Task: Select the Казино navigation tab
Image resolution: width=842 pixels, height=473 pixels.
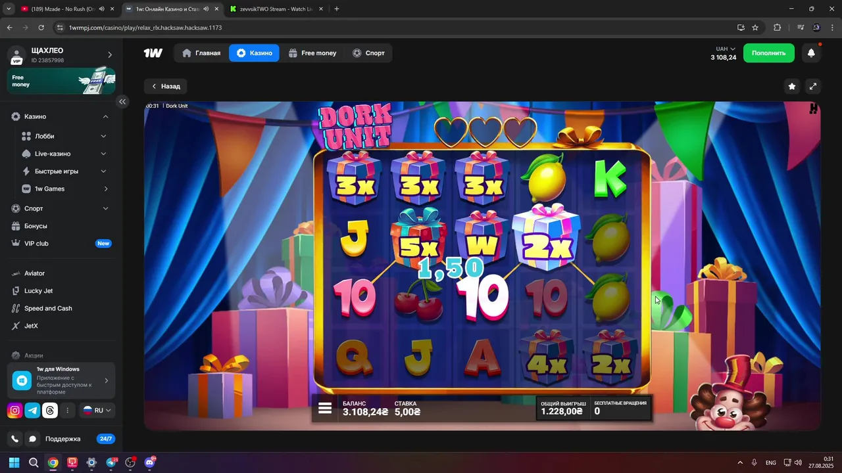Action: [x=254, y=53]
